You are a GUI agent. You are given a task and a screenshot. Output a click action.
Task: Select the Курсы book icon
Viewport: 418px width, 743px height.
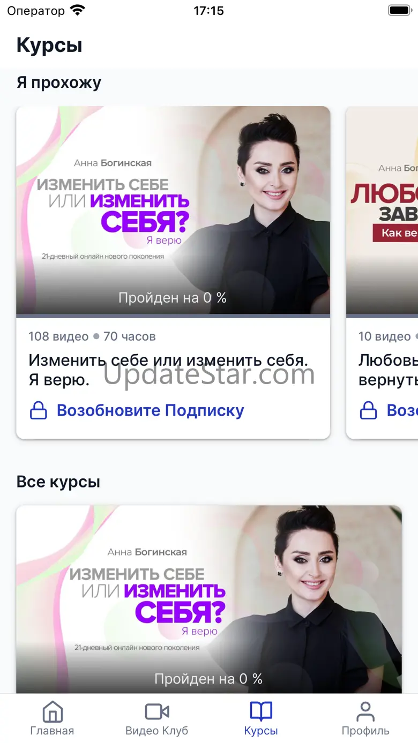[261, 711]
